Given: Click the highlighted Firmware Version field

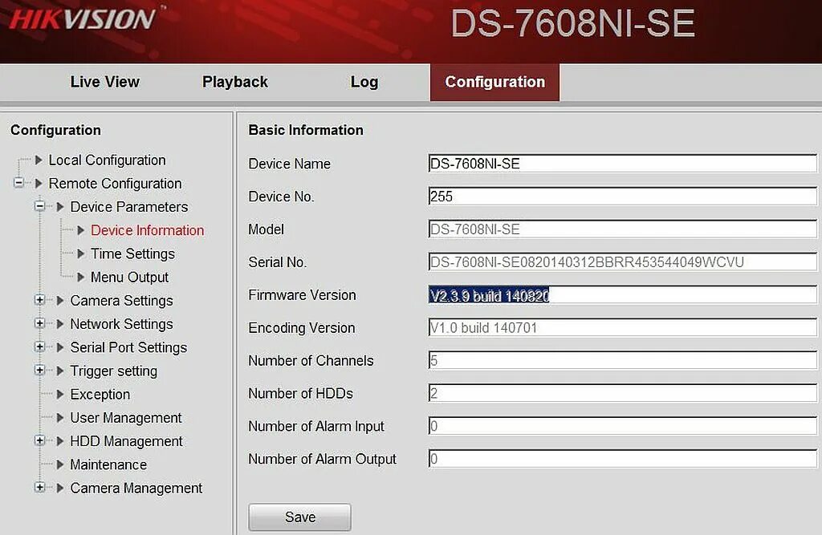Looking at the screenshot, I should pos(622,295).
